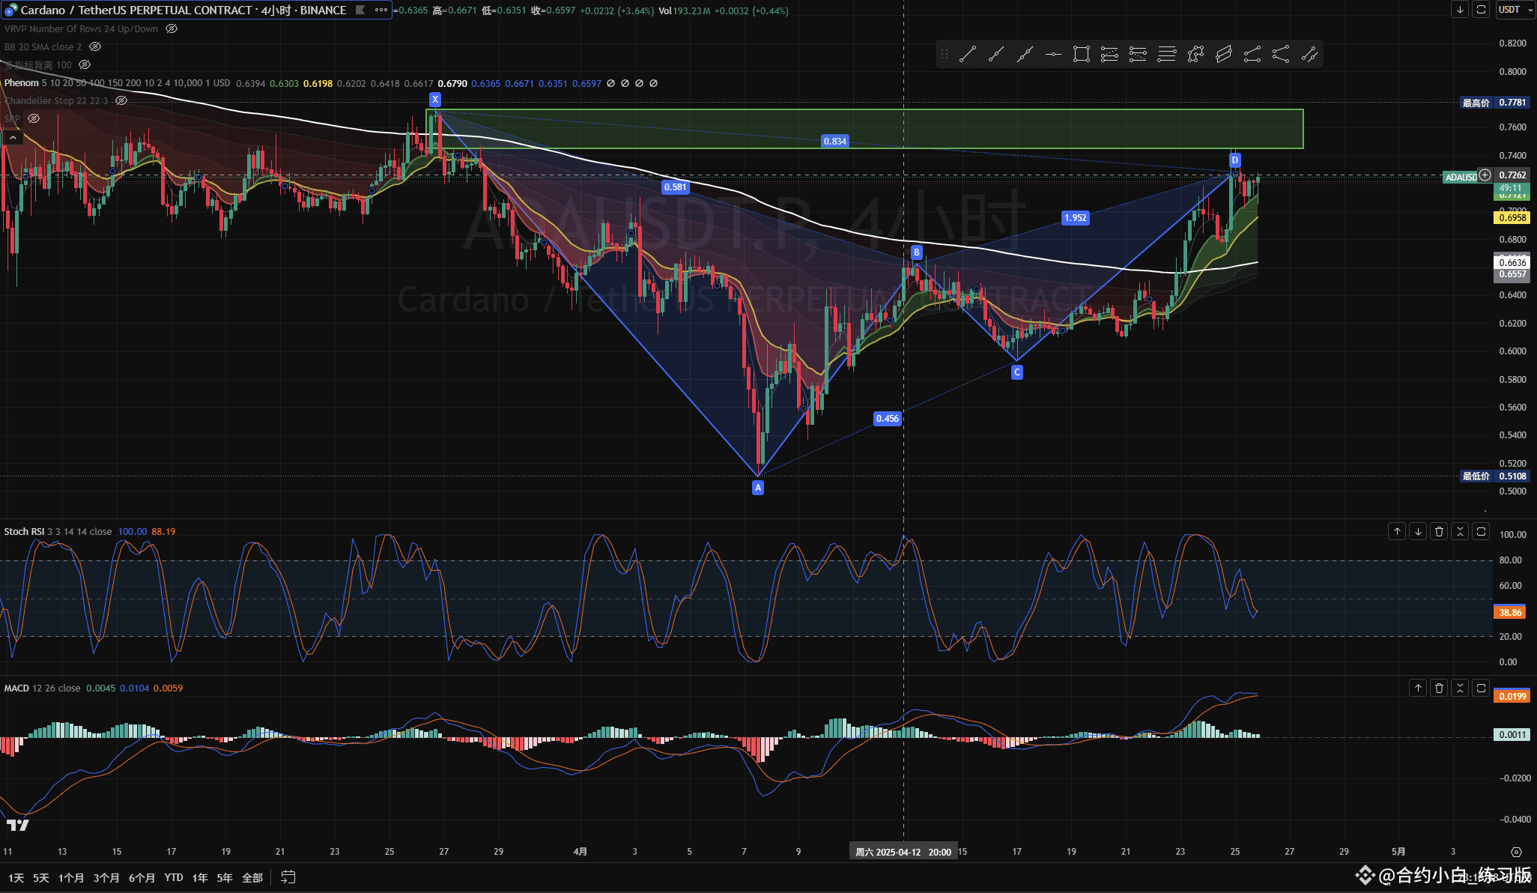Click harmonic pattern point C marker
Viewport: 1537px width, 893px height.
click(1017, 372)
